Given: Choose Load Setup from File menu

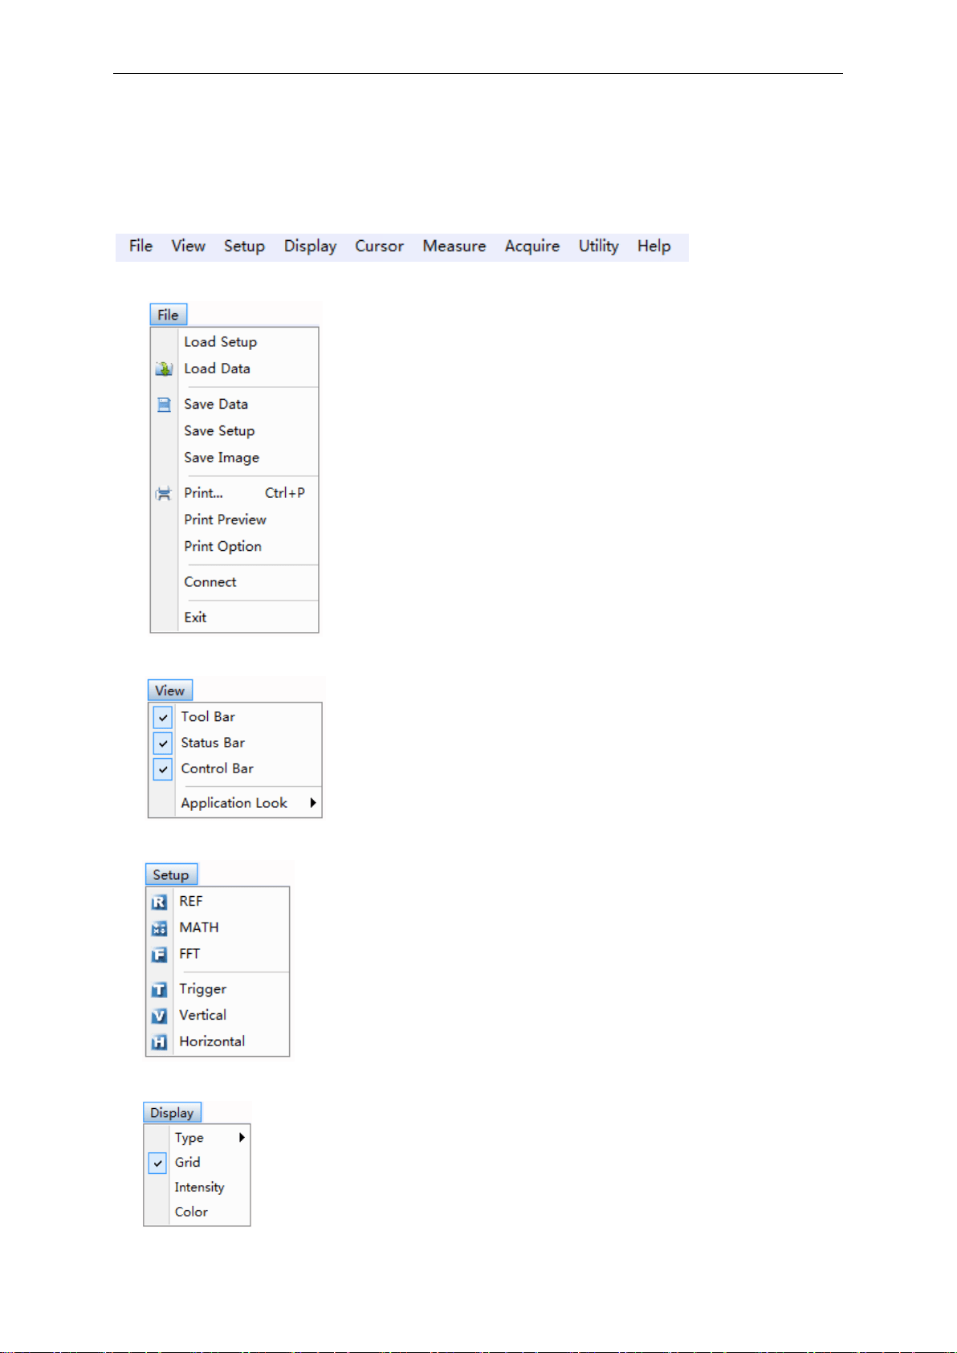Looking at the screenshot, I should tap(234, 342).
